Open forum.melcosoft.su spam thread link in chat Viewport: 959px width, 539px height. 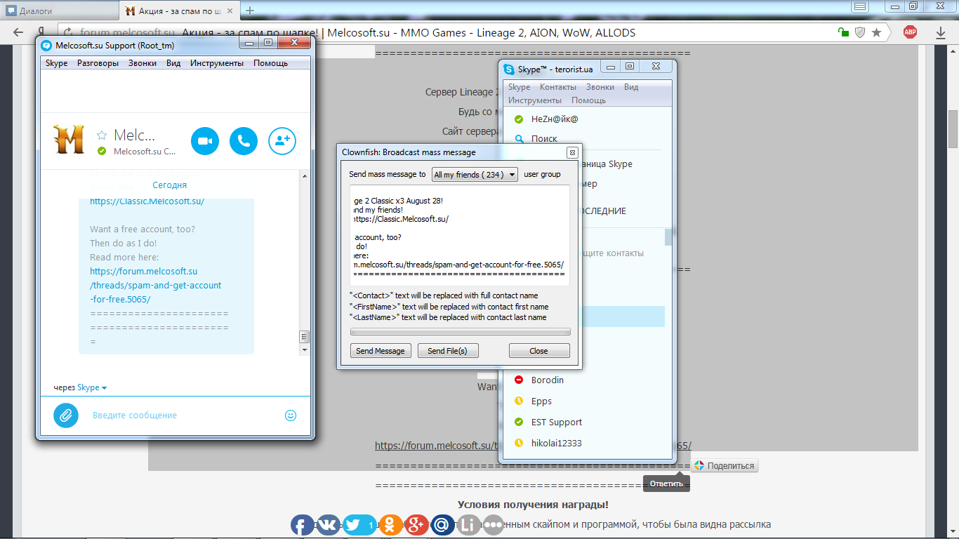(156, 285)
